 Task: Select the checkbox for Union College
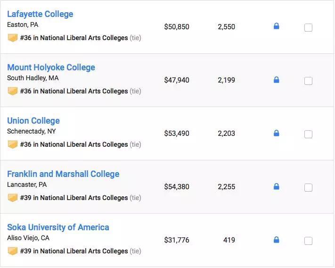[x=308, y=134]
